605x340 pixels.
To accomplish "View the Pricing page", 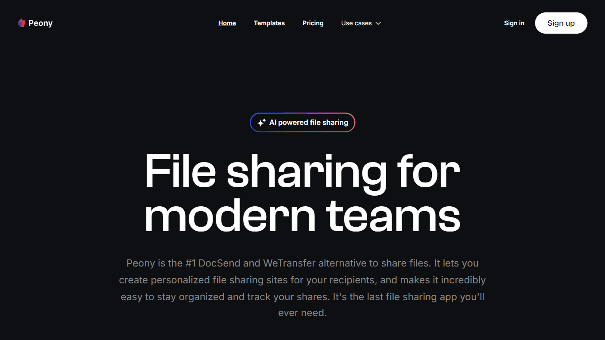I will (313, 23).
